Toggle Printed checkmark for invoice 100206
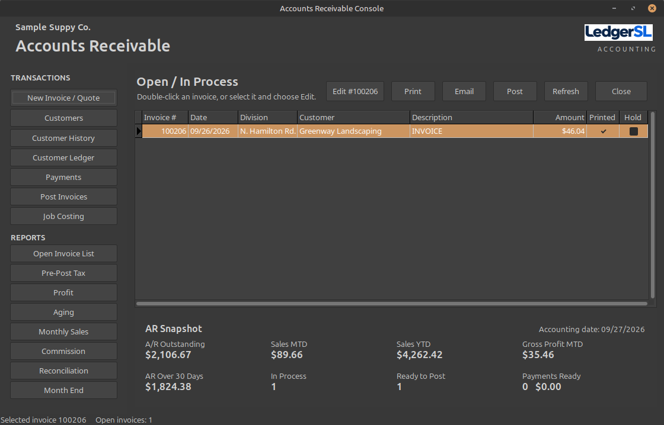The height and width of the screenshot is (425, 664). click(x=604, y=131)
